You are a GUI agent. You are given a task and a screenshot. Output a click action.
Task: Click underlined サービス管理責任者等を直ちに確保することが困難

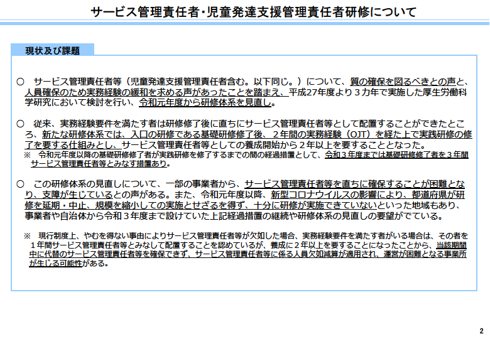click(346, 184)
